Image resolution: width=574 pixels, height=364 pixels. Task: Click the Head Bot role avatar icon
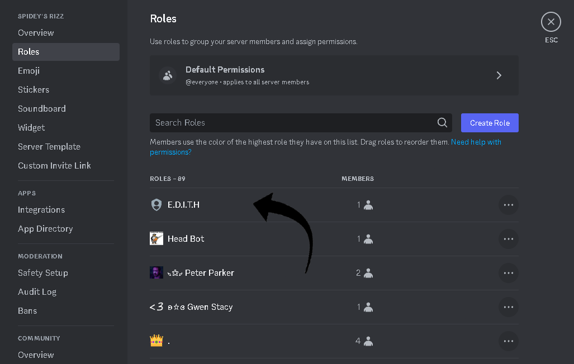tap(156, 239)
